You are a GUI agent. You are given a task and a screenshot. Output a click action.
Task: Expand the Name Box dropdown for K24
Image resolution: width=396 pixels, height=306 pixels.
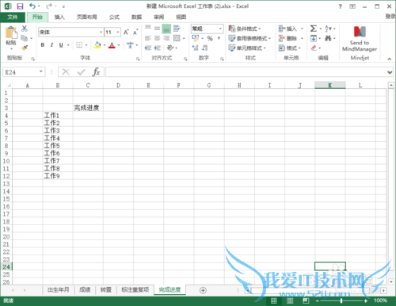coord(41,72)
